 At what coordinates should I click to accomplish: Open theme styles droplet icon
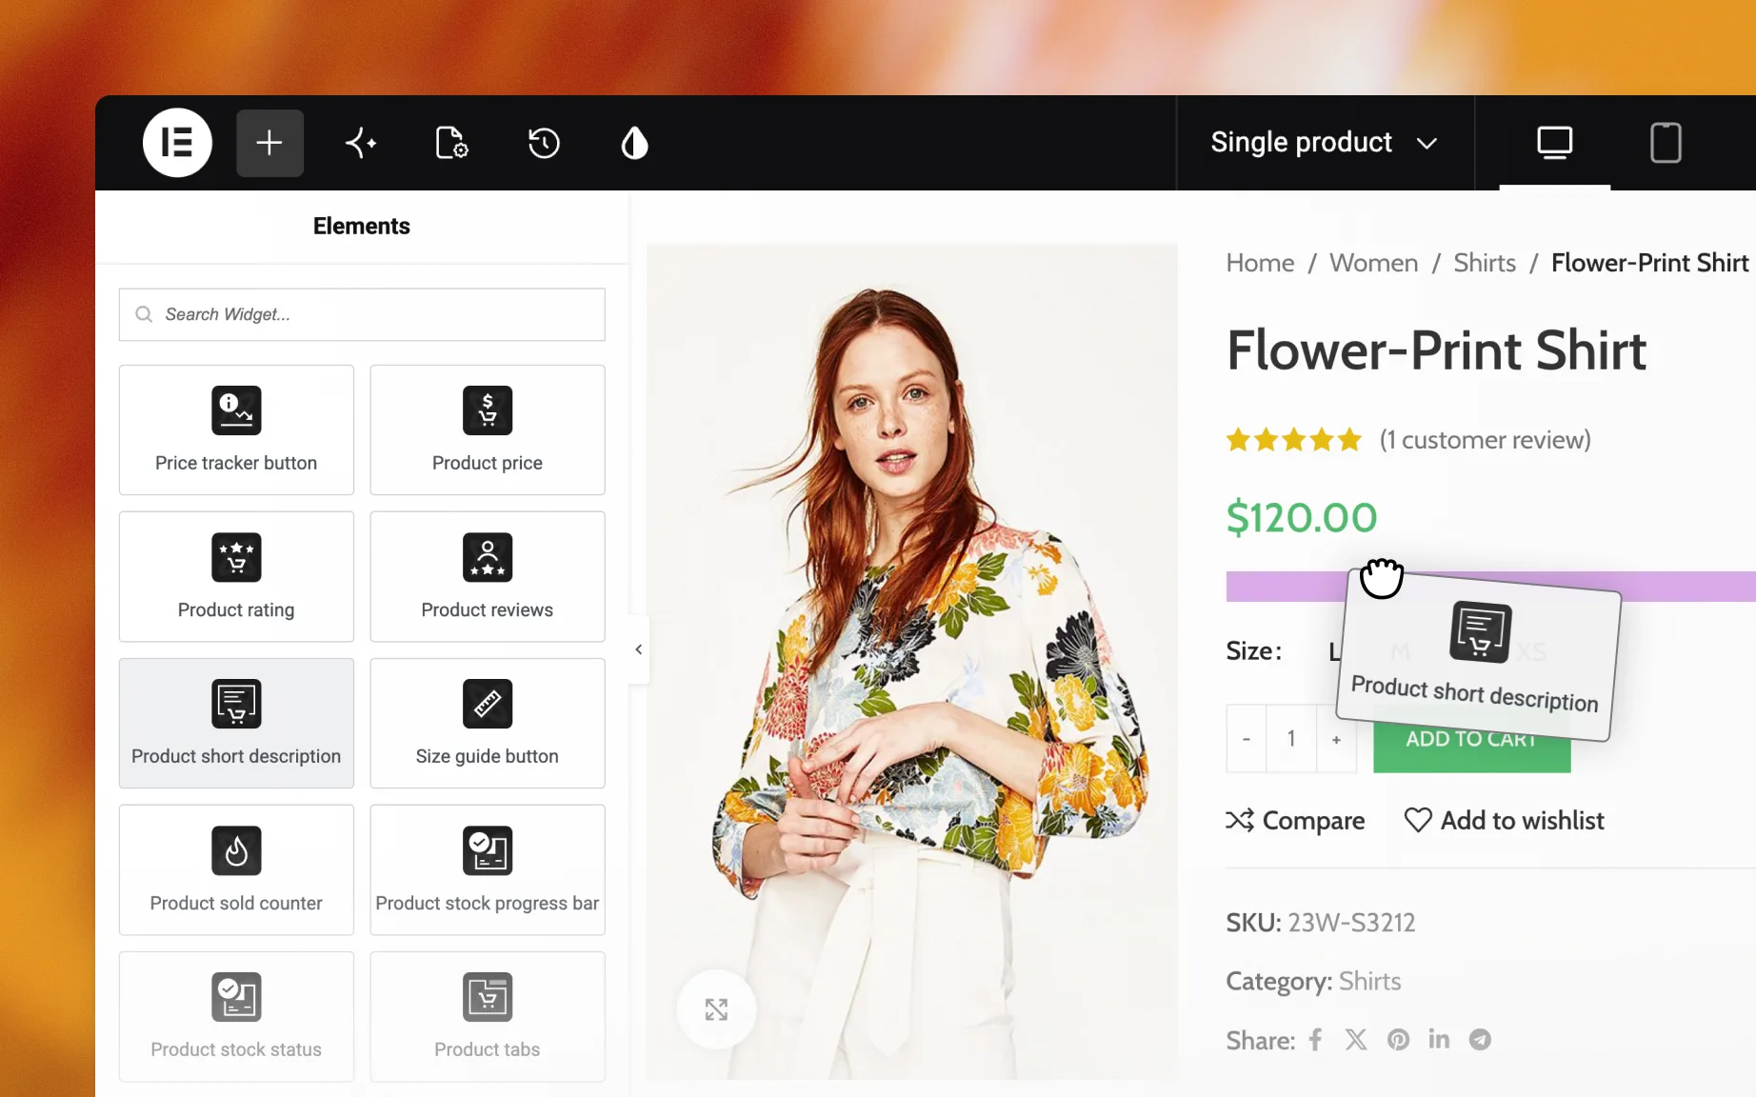pyautogui.click(x=634, y=144)
